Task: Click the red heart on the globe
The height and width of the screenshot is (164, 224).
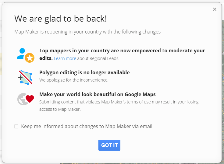Action: click(x=30, y=99)
